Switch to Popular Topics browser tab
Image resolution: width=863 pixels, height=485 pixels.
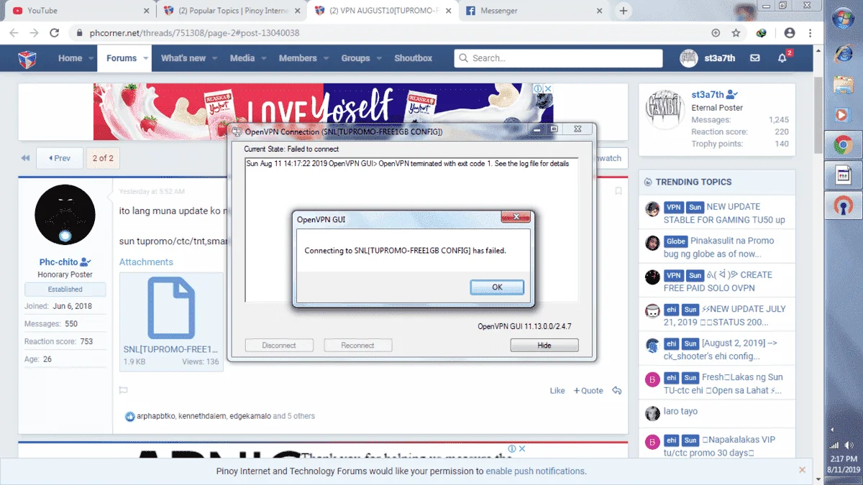click(232, 11)
